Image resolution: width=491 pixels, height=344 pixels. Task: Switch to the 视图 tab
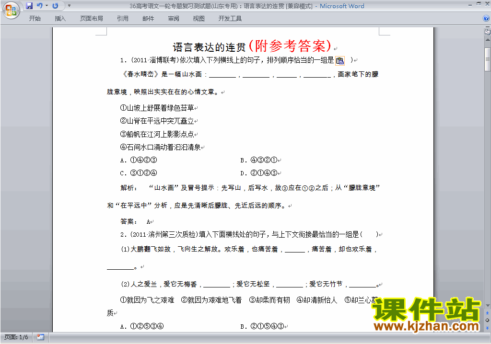click(199, 19)
